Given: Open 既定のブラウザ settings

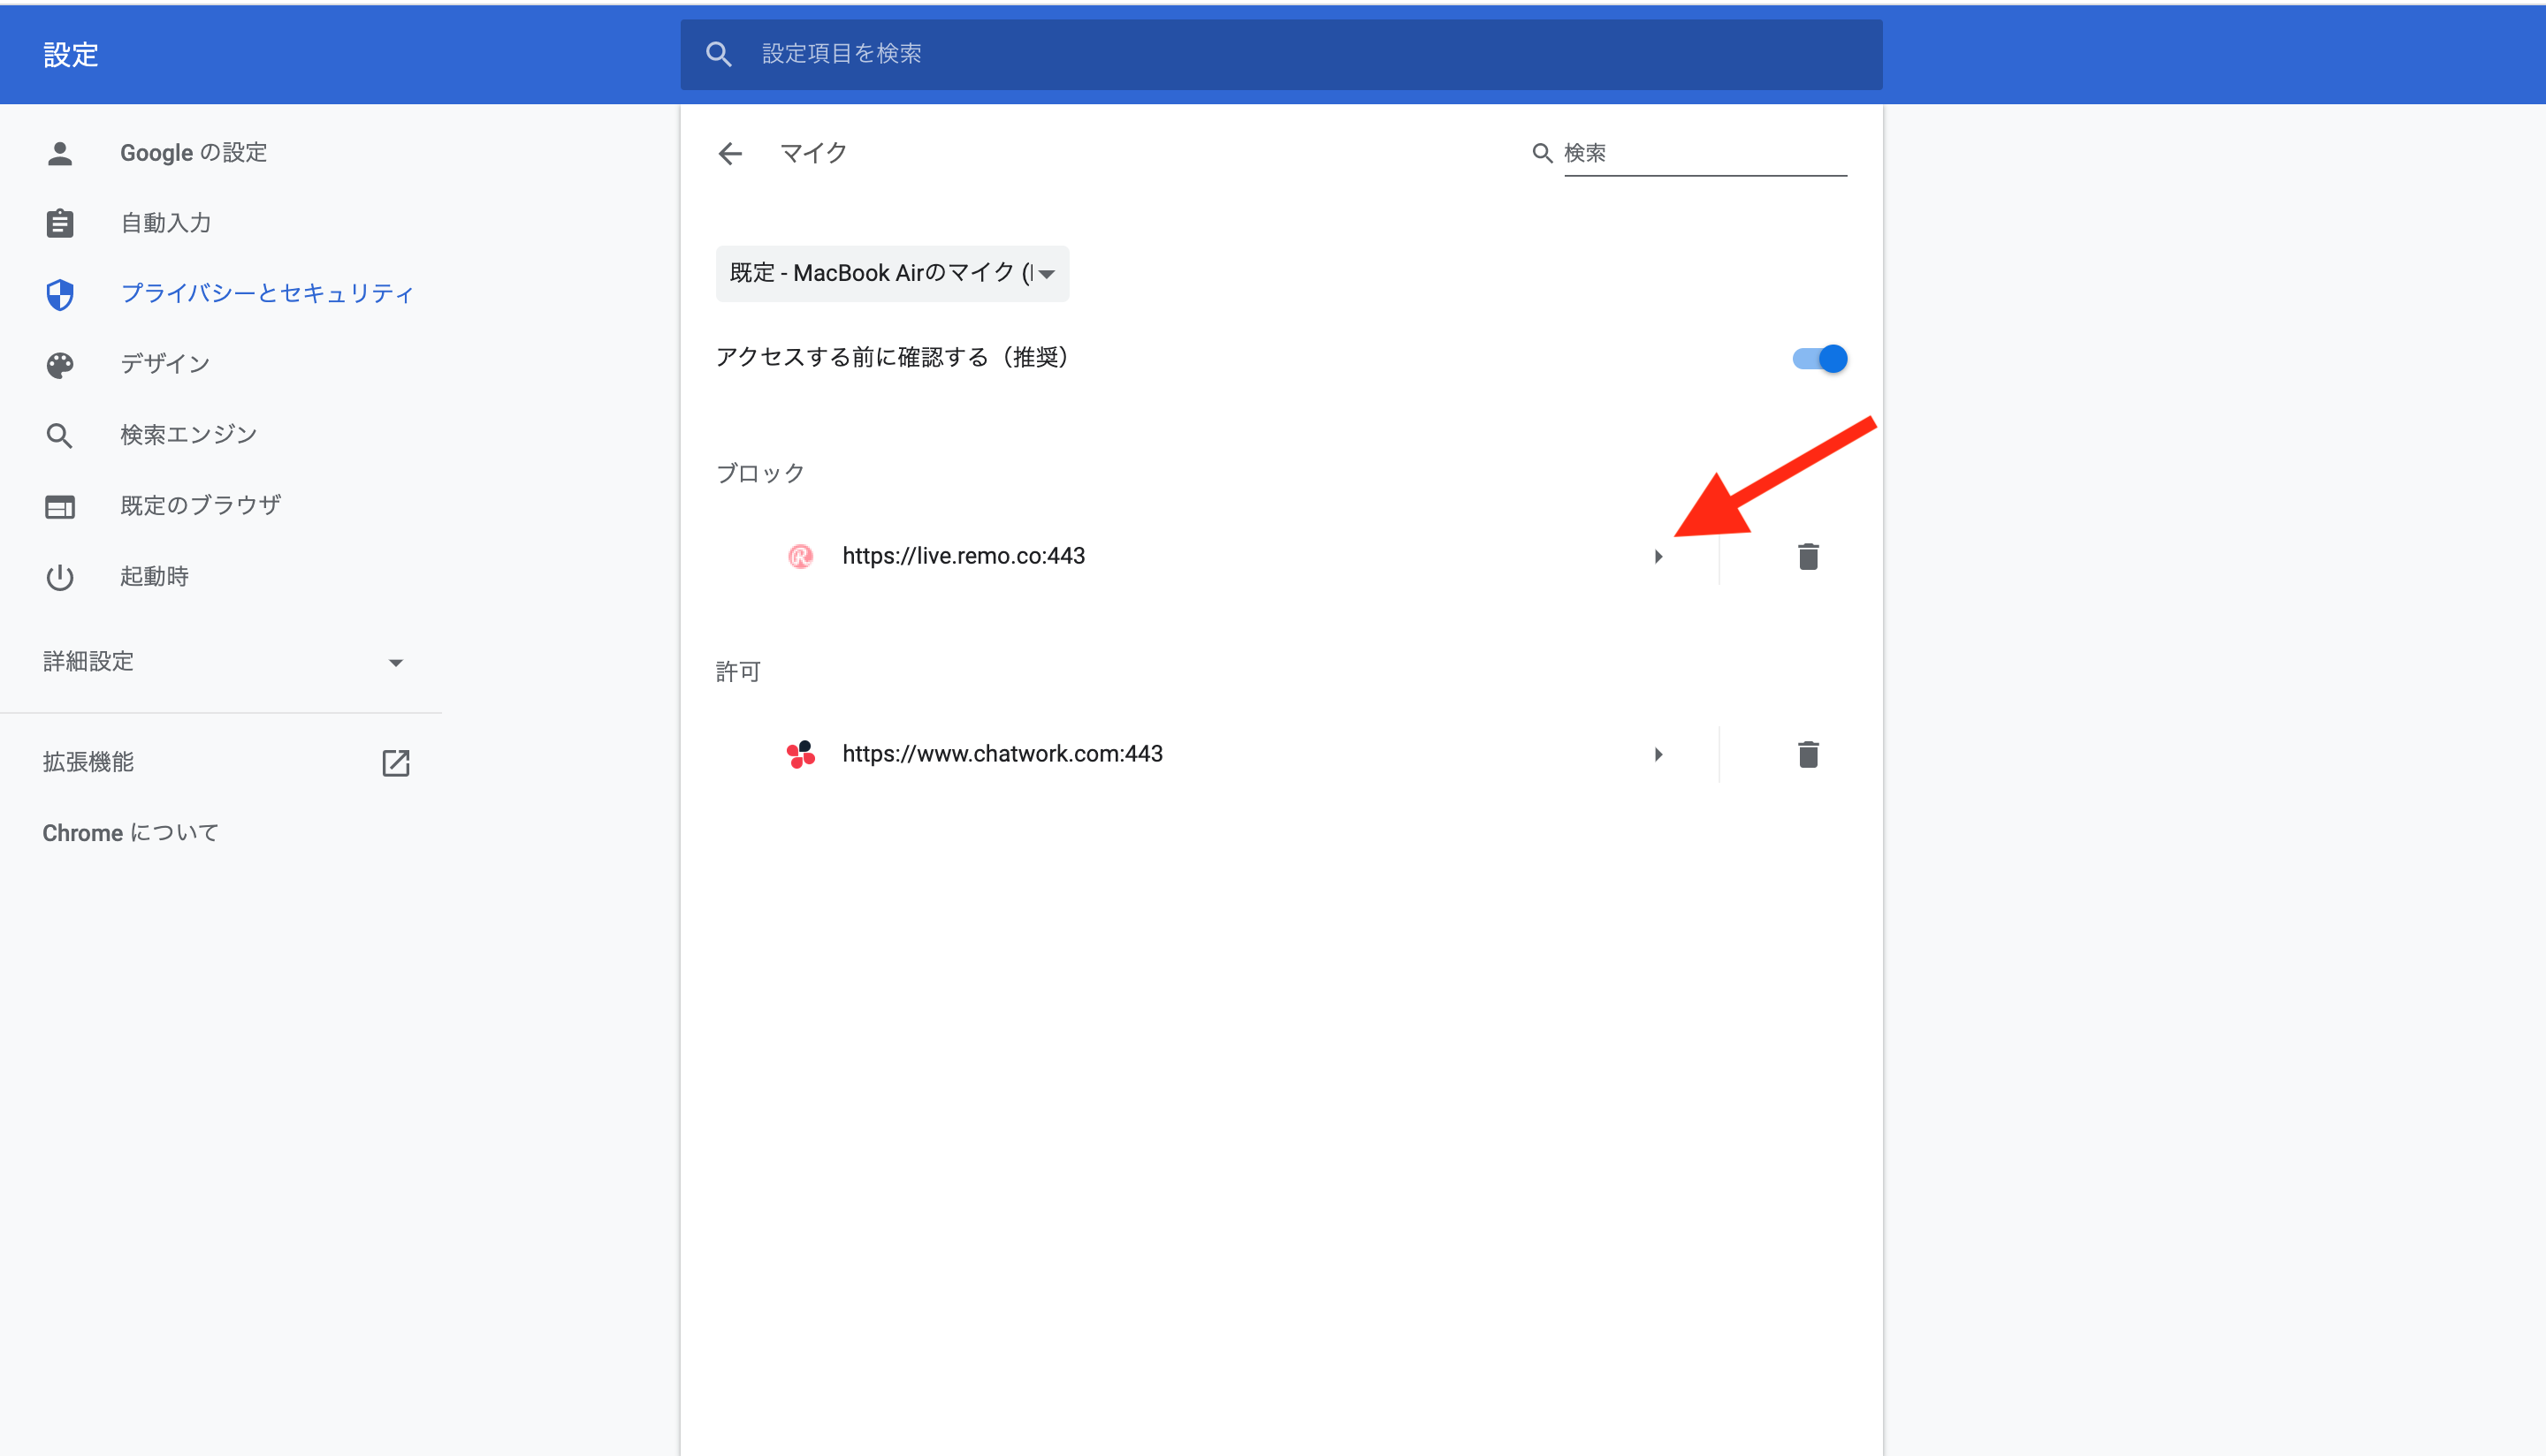Looking at the screenshot, I should pyautogui.click(x=200, y=506).
